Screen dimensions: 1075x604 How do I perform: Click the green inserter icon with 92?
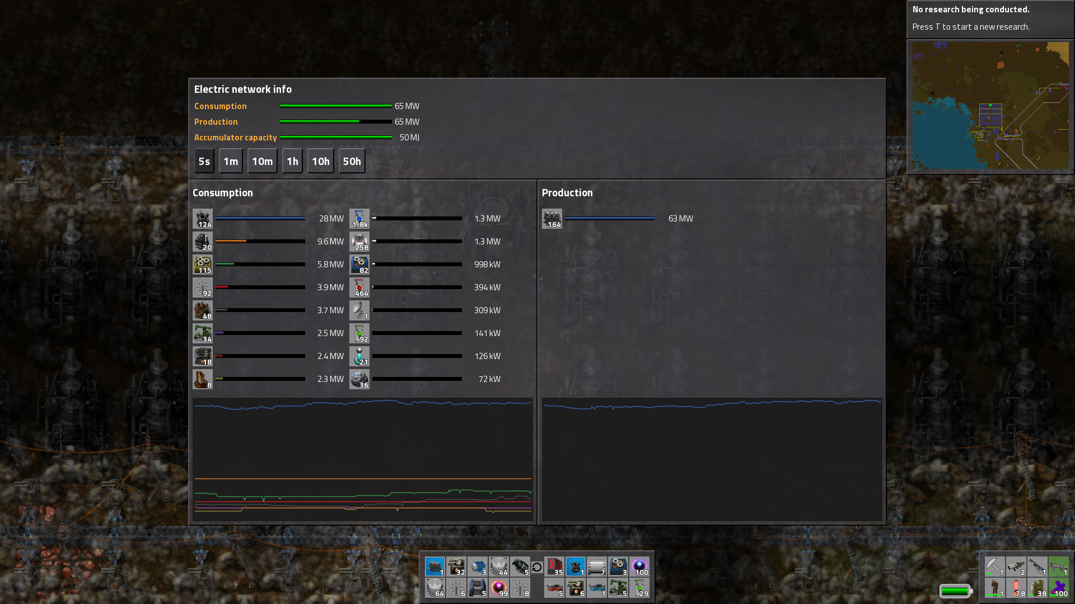coord(359,333)
